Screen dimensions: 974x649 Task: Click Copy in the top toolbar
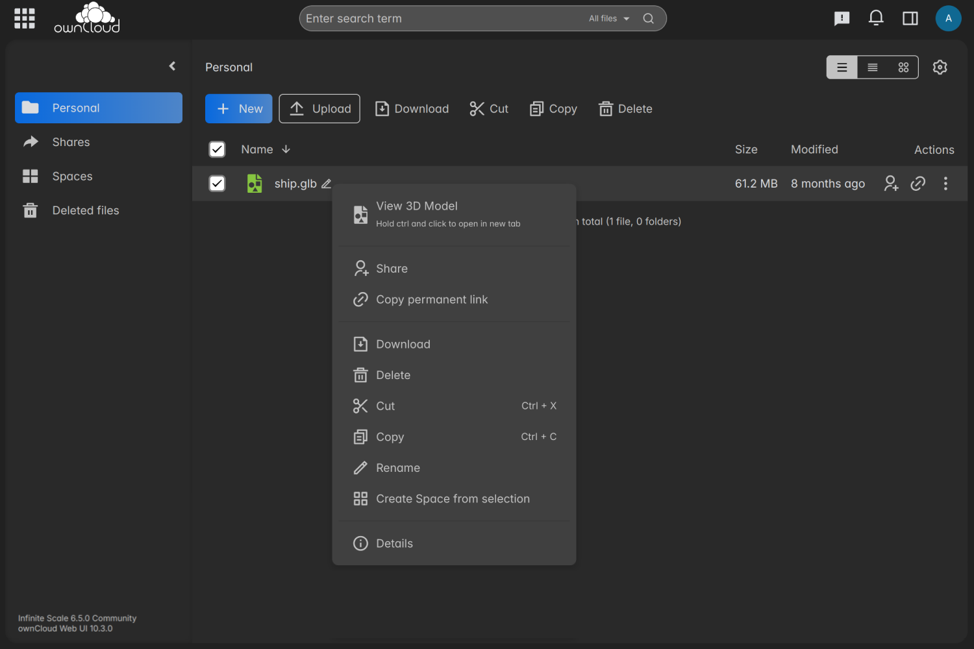click(554, 108)
